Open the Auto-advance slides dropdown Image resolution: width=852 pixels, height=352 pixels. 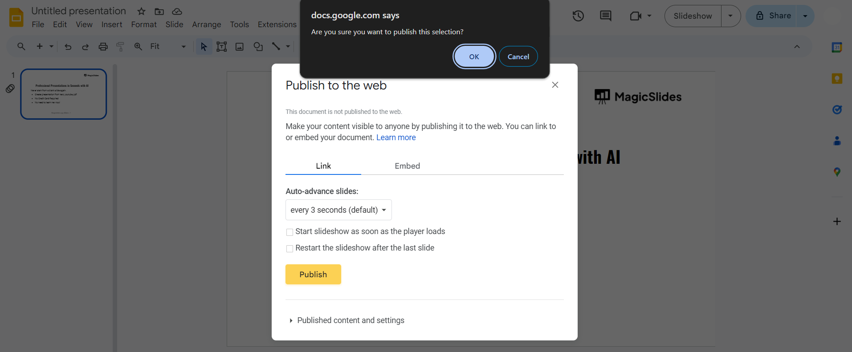338,210
